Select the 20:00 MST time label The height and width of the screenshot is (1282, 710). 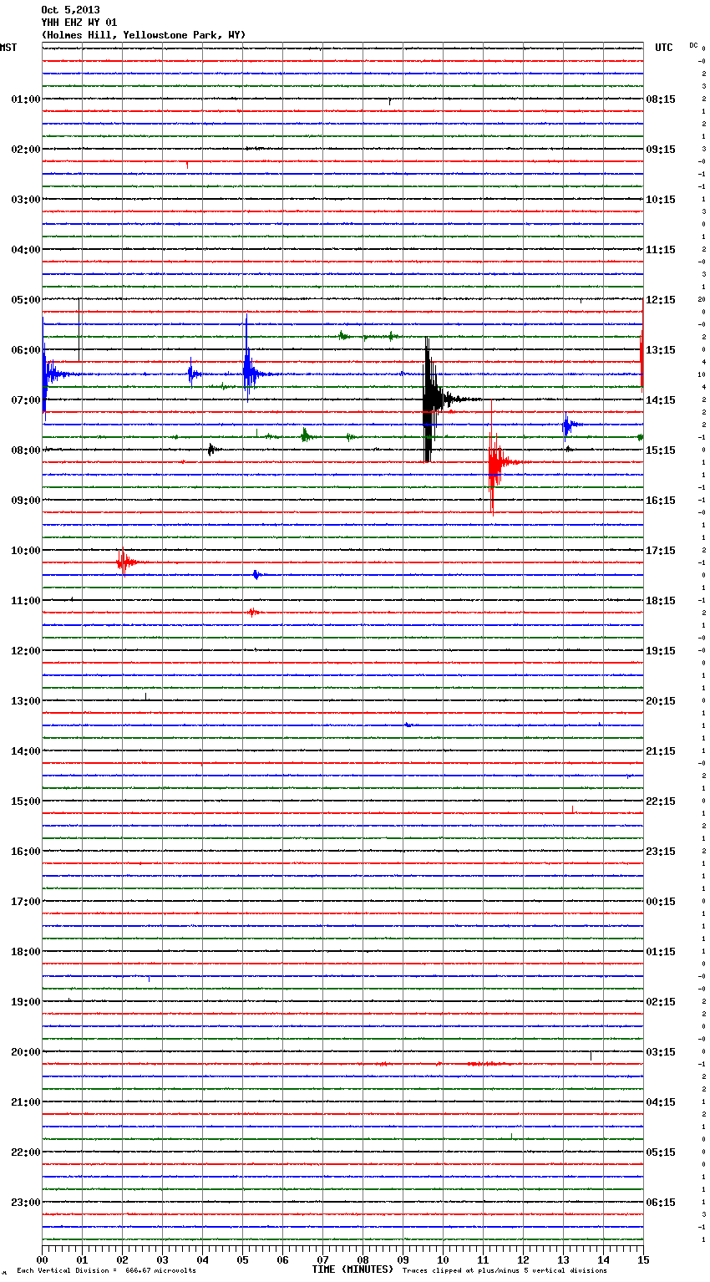click(x=26, y=1052)
